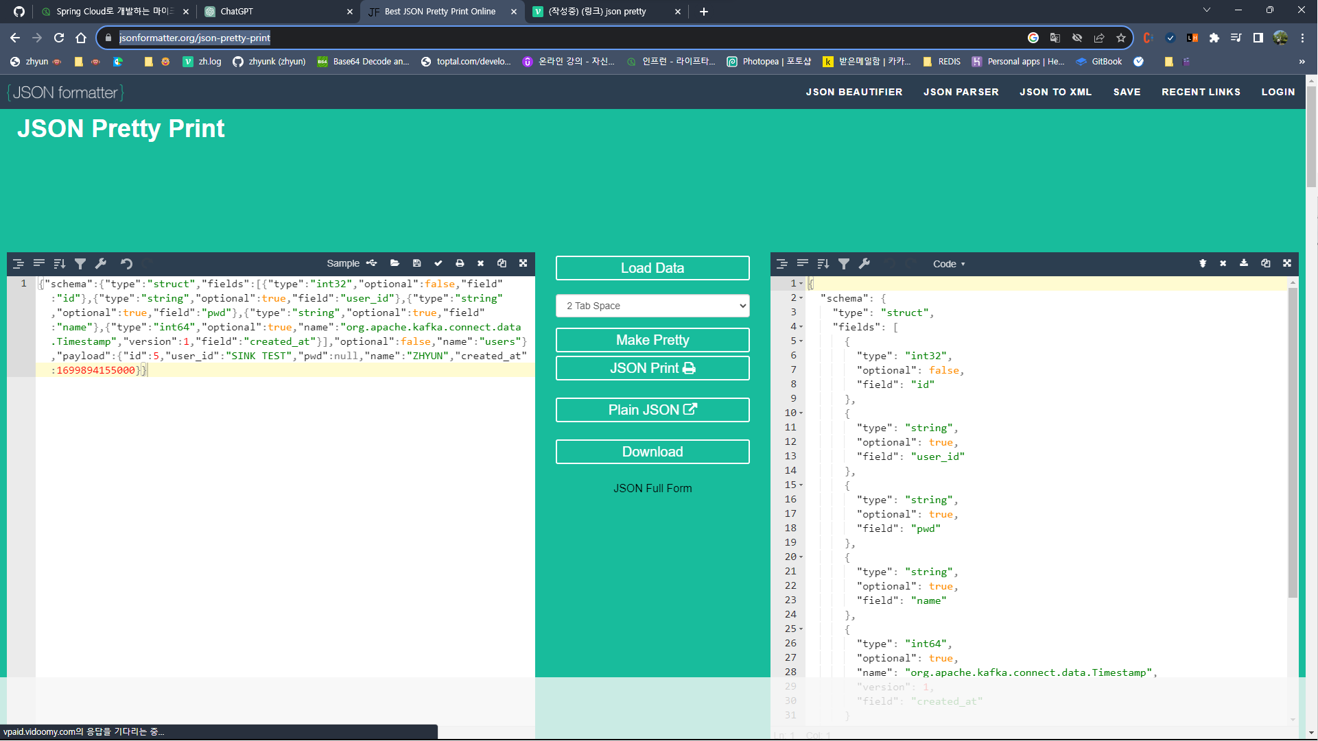This screenshot has height=741, width=1318.
Task: Collapse line 10 in the output panel
Action: (801, 413)
